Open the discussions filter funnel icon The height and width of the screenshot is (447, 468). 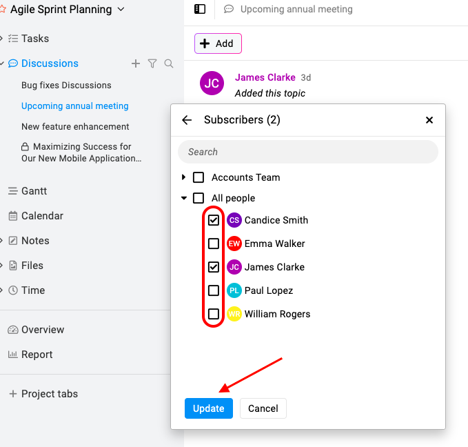pyautogui.click(x=152, y=63)
